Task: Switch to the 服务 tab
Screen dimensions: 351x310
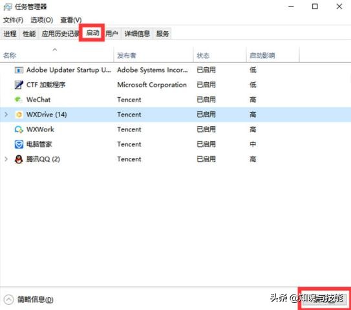Action: click(x=162, y=34)
